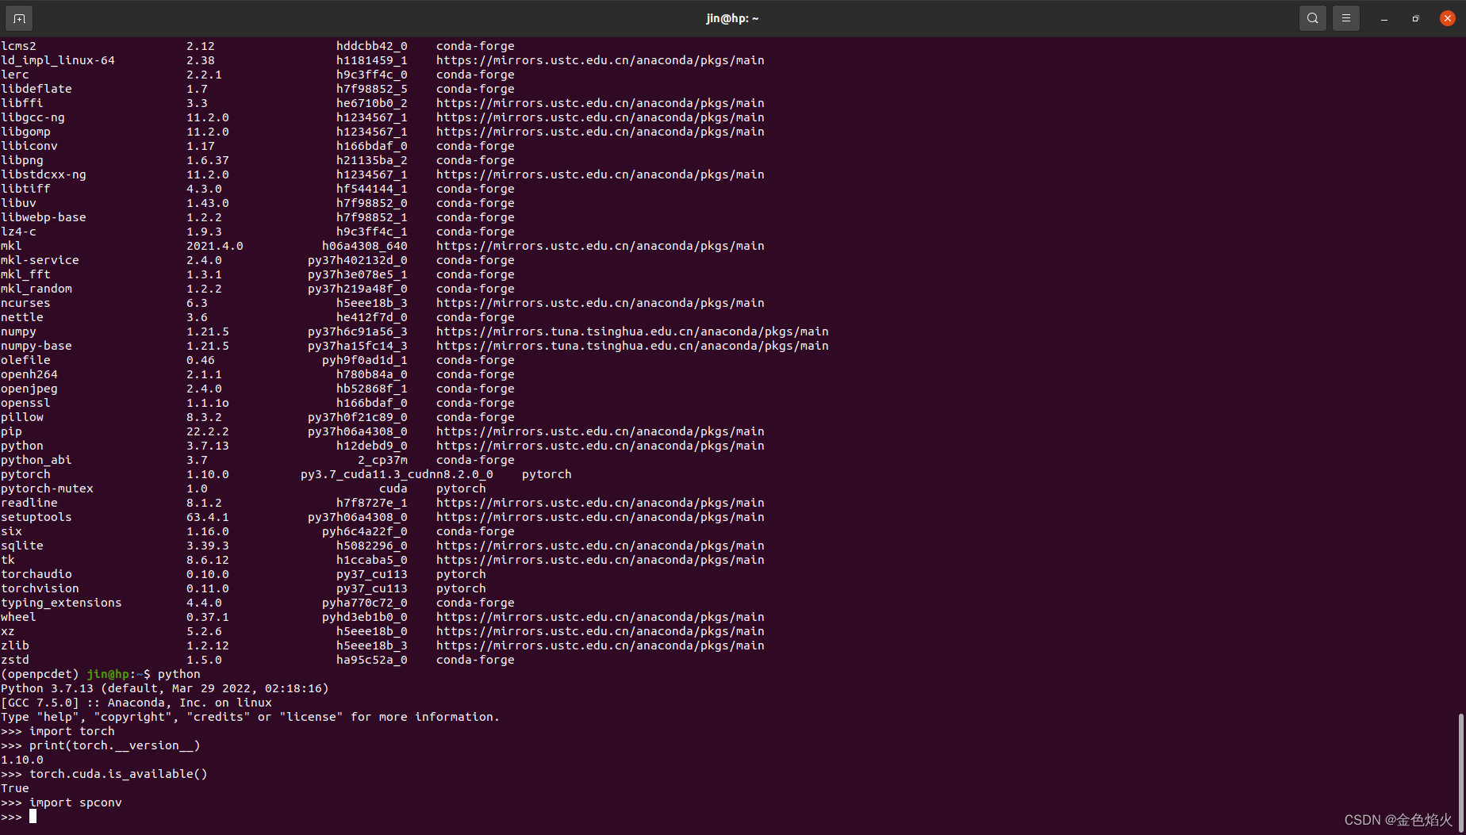Click the Tsinghua mirror link for numpy
Viewport: 1466px width, 835px height.
[632, 331]
